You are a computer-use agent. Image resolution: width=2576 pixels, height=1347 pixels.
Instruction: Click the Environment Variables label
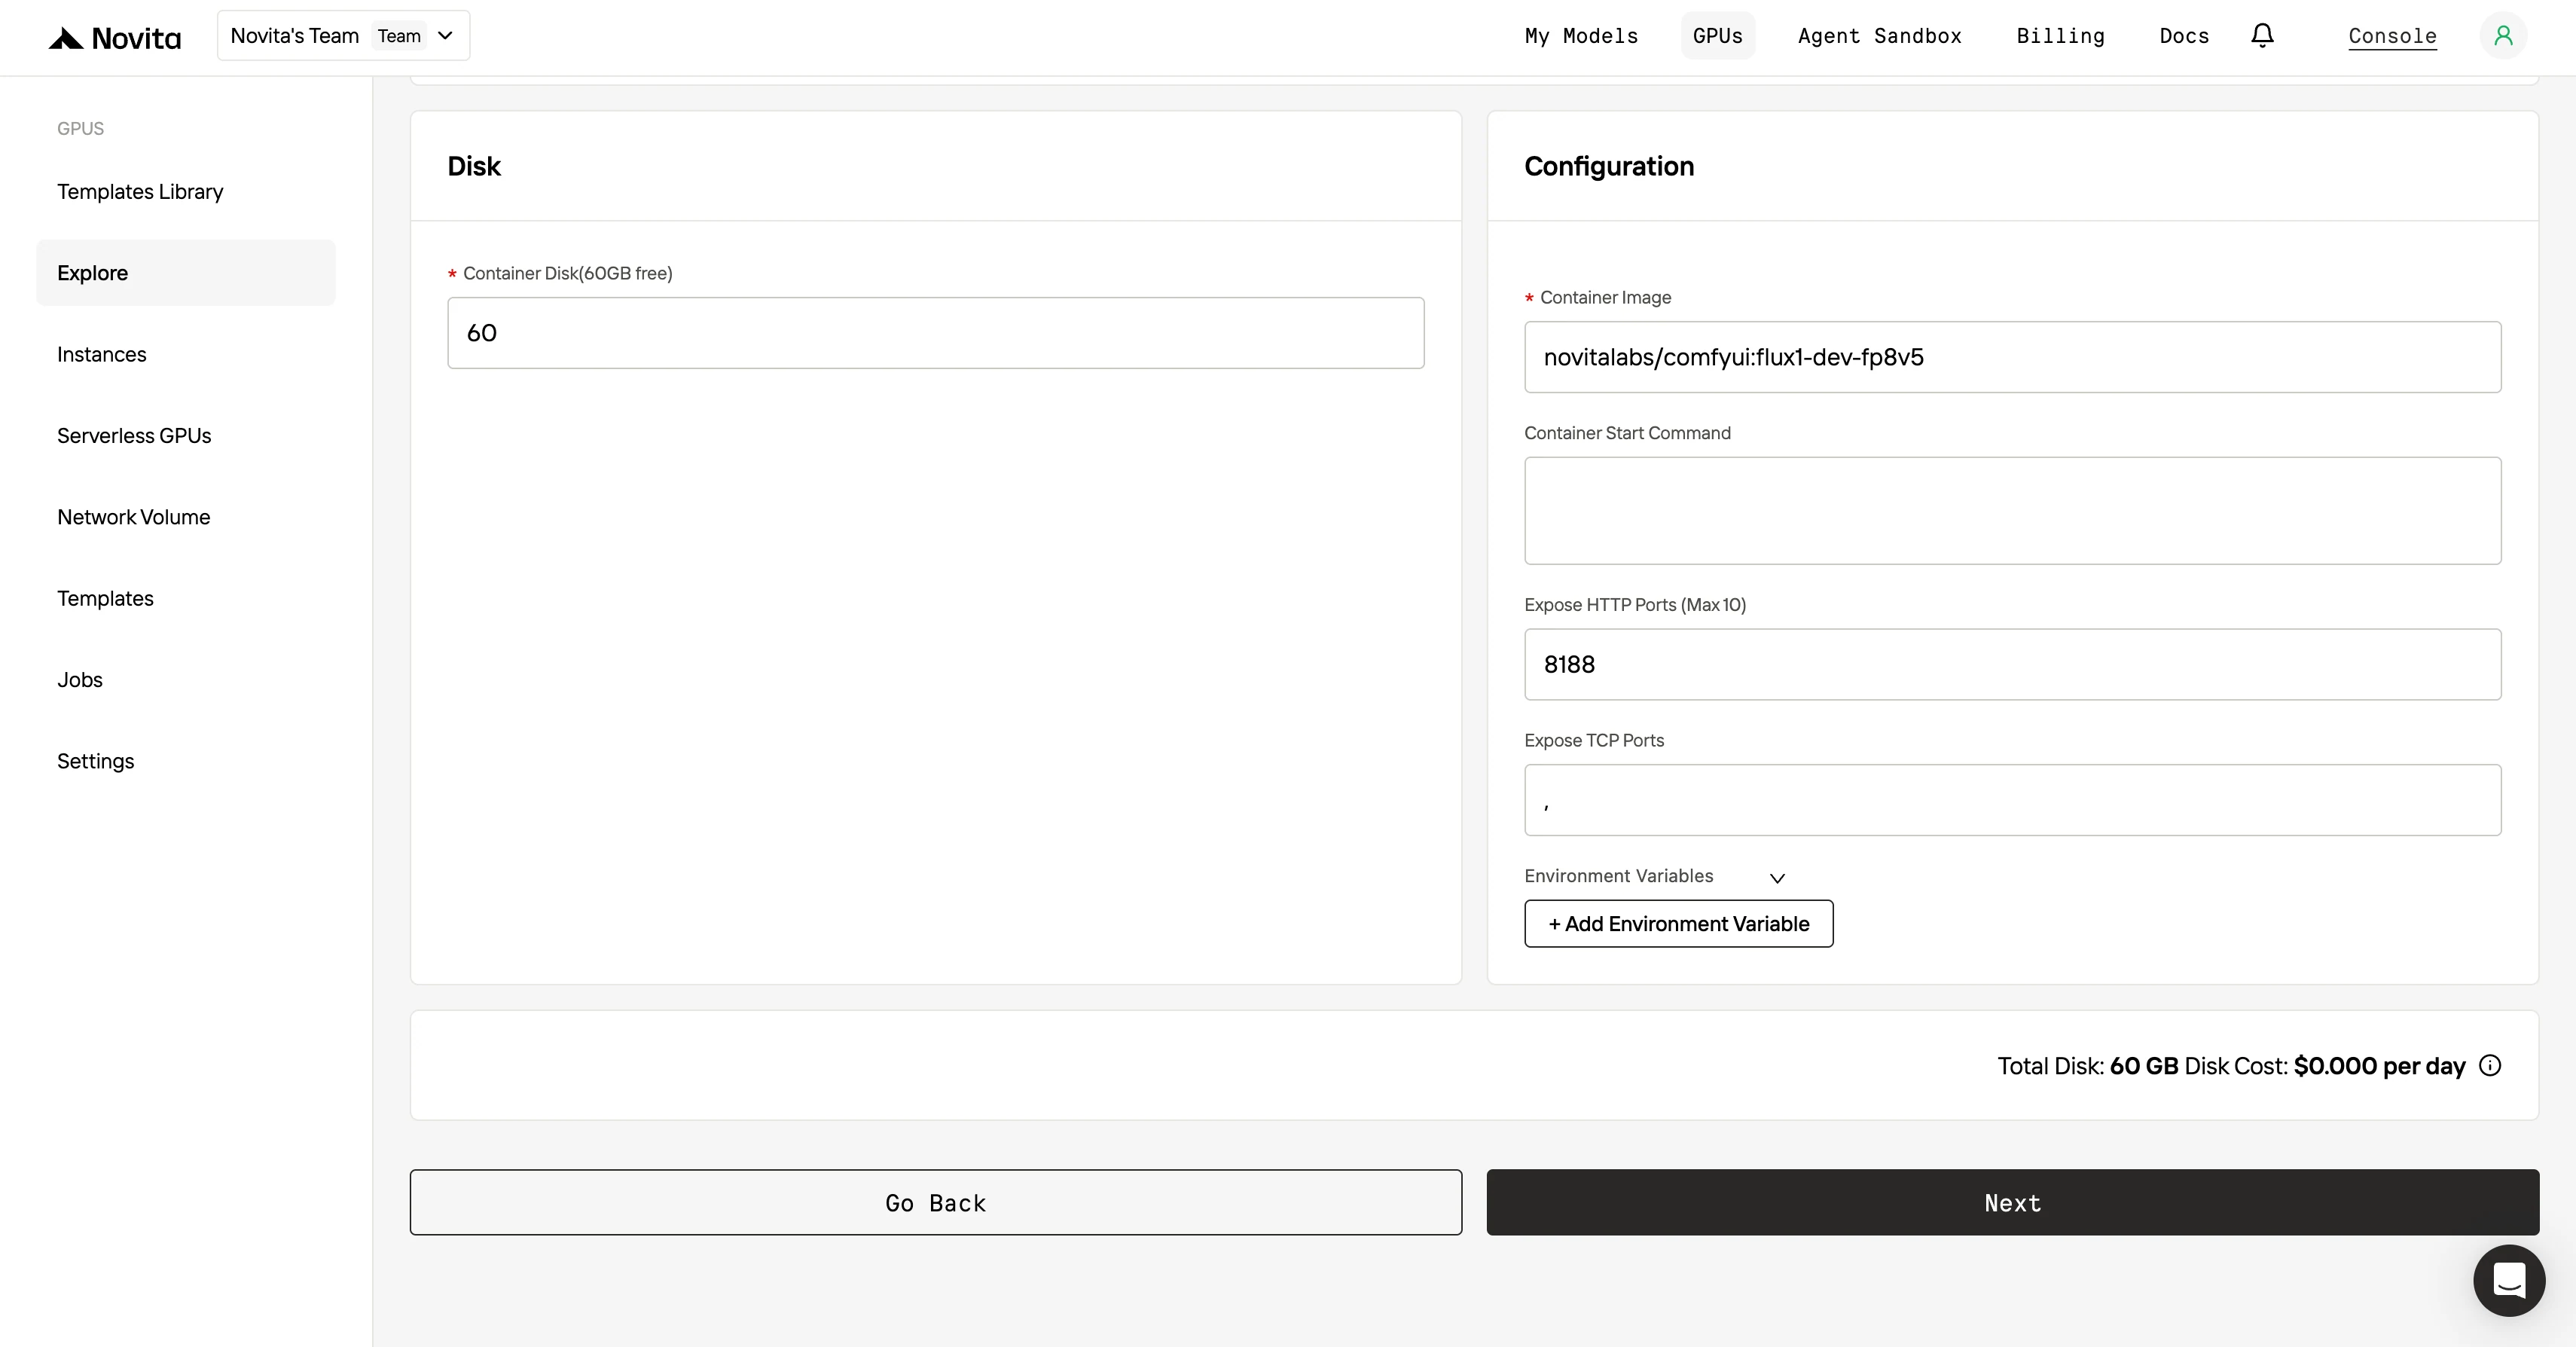(x=1618, y=876)
